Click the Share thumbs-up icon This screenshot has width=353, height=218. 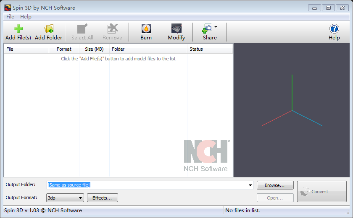(207, 29)
